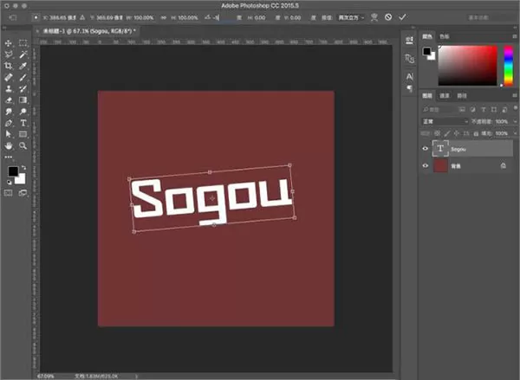Screen dimensions: 520x380
Task: Select the Lasso tool
Action: point(9,55)
